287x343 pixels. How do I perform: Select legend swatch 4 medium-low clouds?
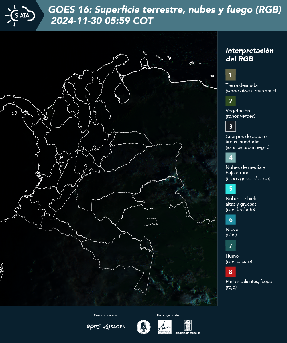tap(231, 157)
